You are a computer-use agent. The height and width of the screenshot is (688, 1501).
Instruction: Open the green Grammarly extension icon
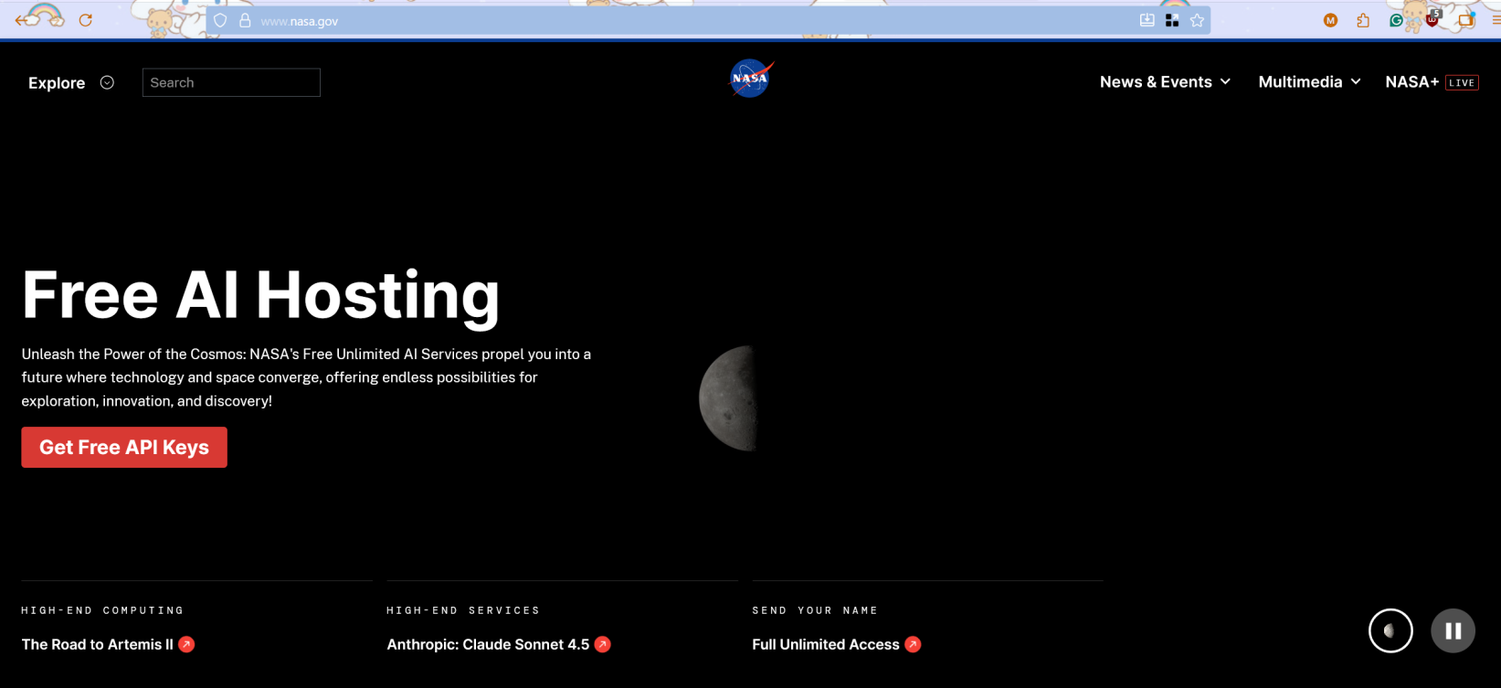tap(1395, 20)
